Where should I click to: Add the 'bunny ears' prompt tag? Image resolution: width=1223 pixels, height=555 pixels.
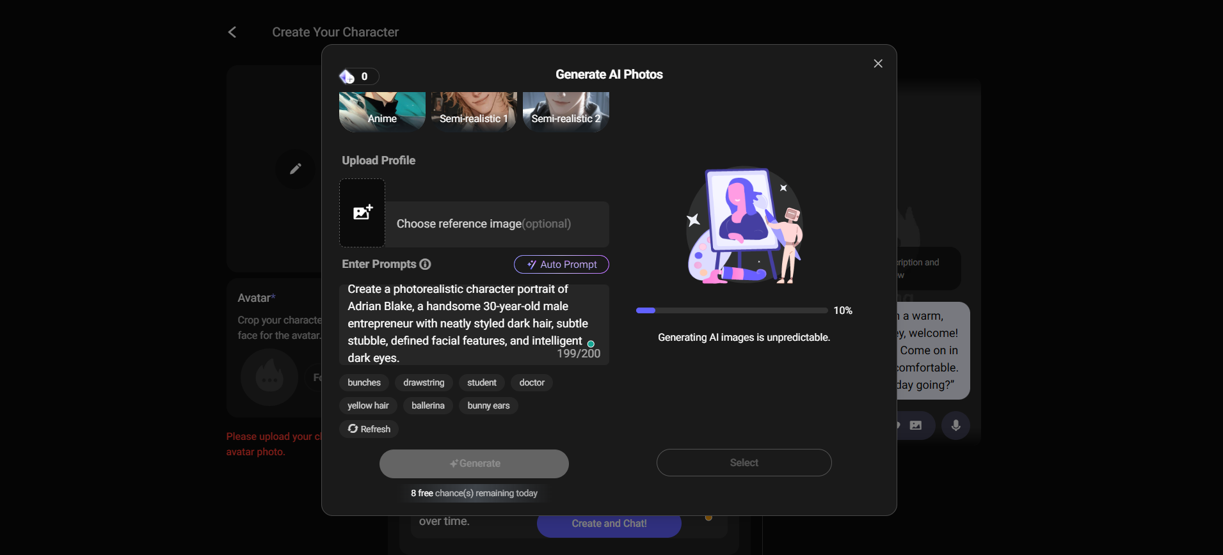488,405
